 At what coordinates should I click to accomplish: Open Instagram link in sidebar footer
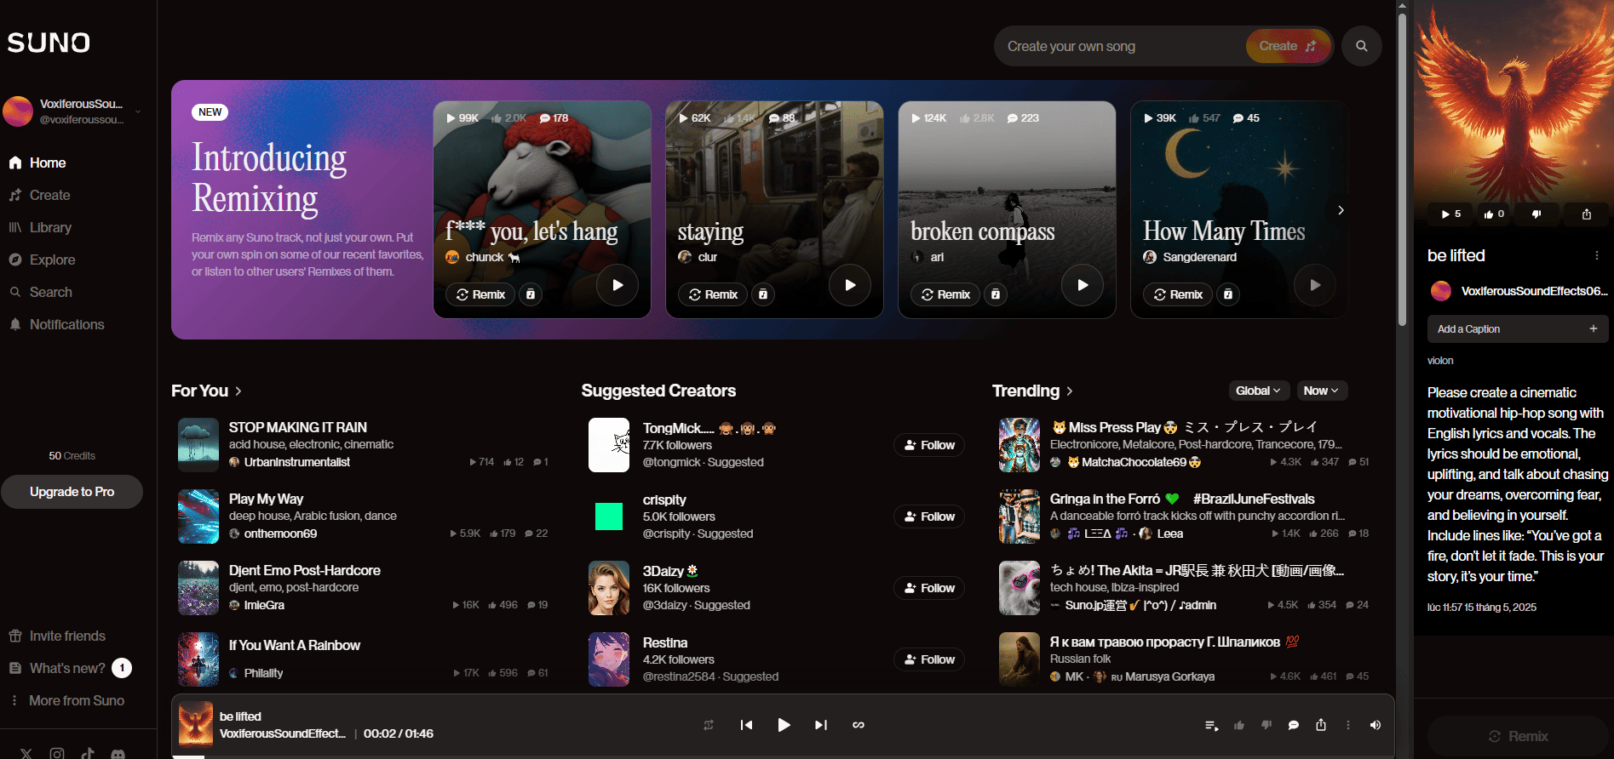(x=57, y=753)
